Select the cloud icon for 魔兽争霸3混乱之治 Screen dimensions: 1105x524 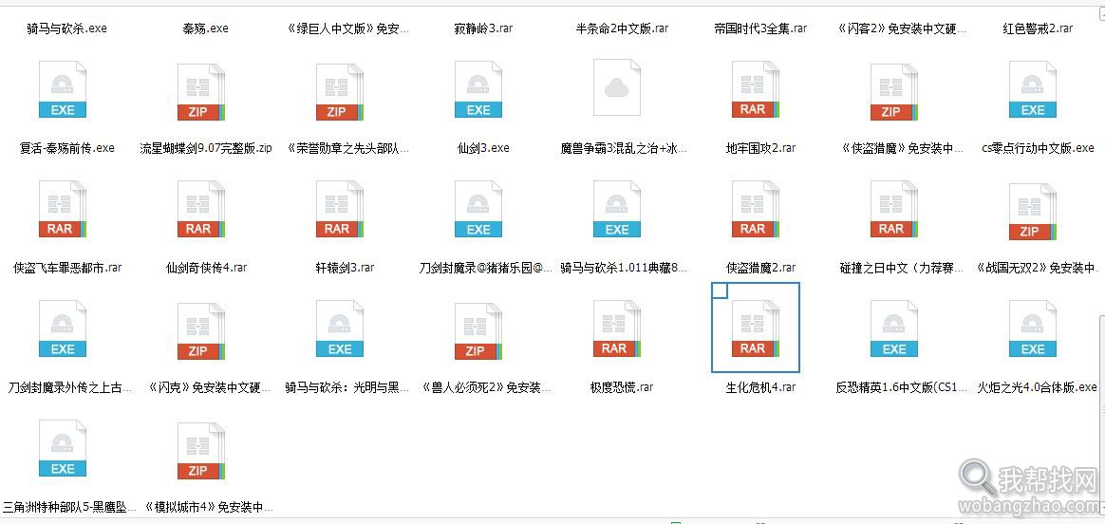coord(617,87)
